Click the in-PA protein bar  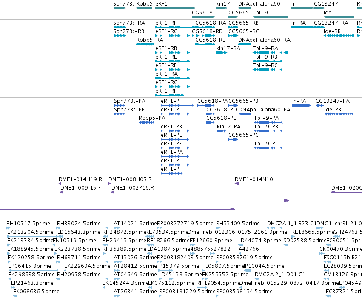302,105
